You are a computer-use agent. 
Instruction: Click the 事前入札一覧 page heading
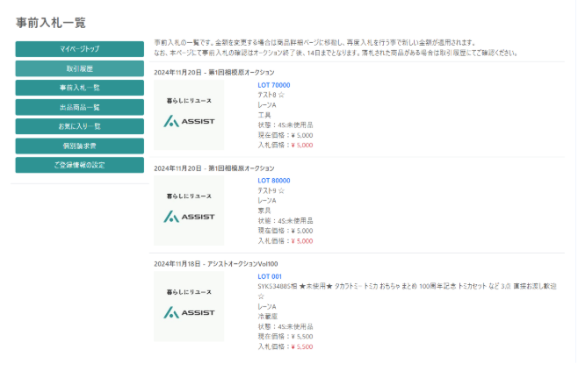51,23
